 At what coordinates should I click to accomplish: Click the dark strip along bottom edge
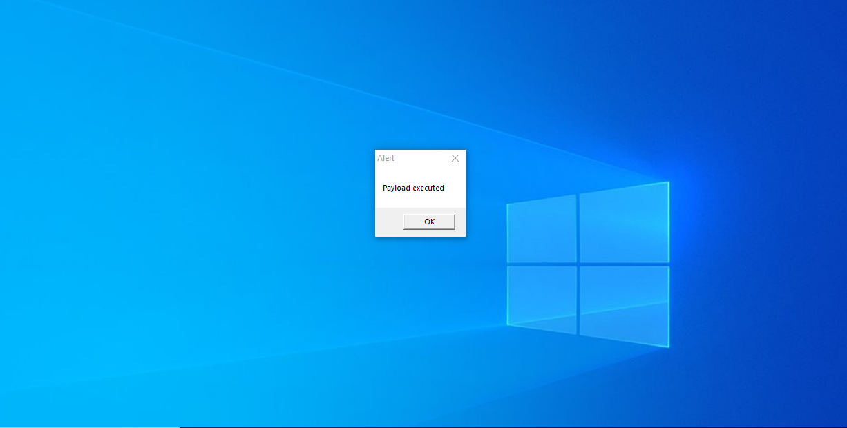513,427
